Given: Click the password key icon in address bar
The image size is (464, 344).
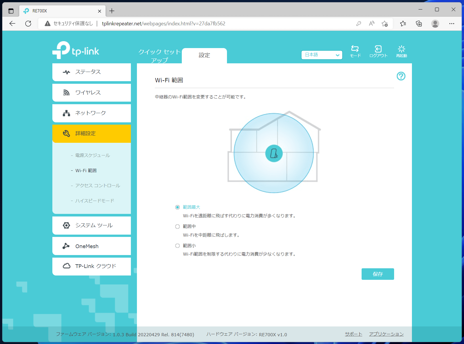Looking at the screenshot, I should tap(358, 24).
